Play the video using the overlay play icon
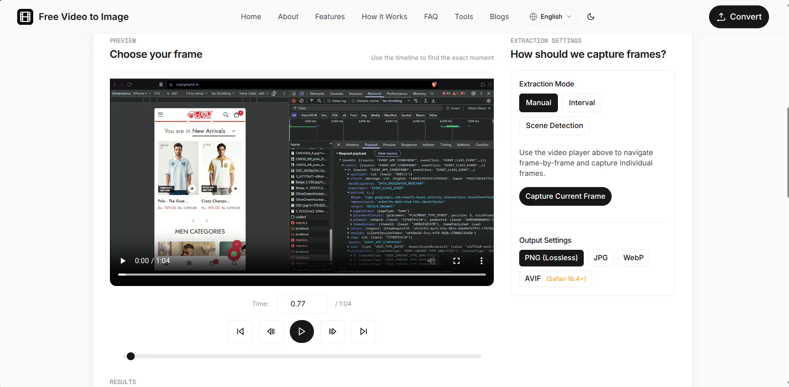This screenshot has height=387, width=789. (123, 261)
